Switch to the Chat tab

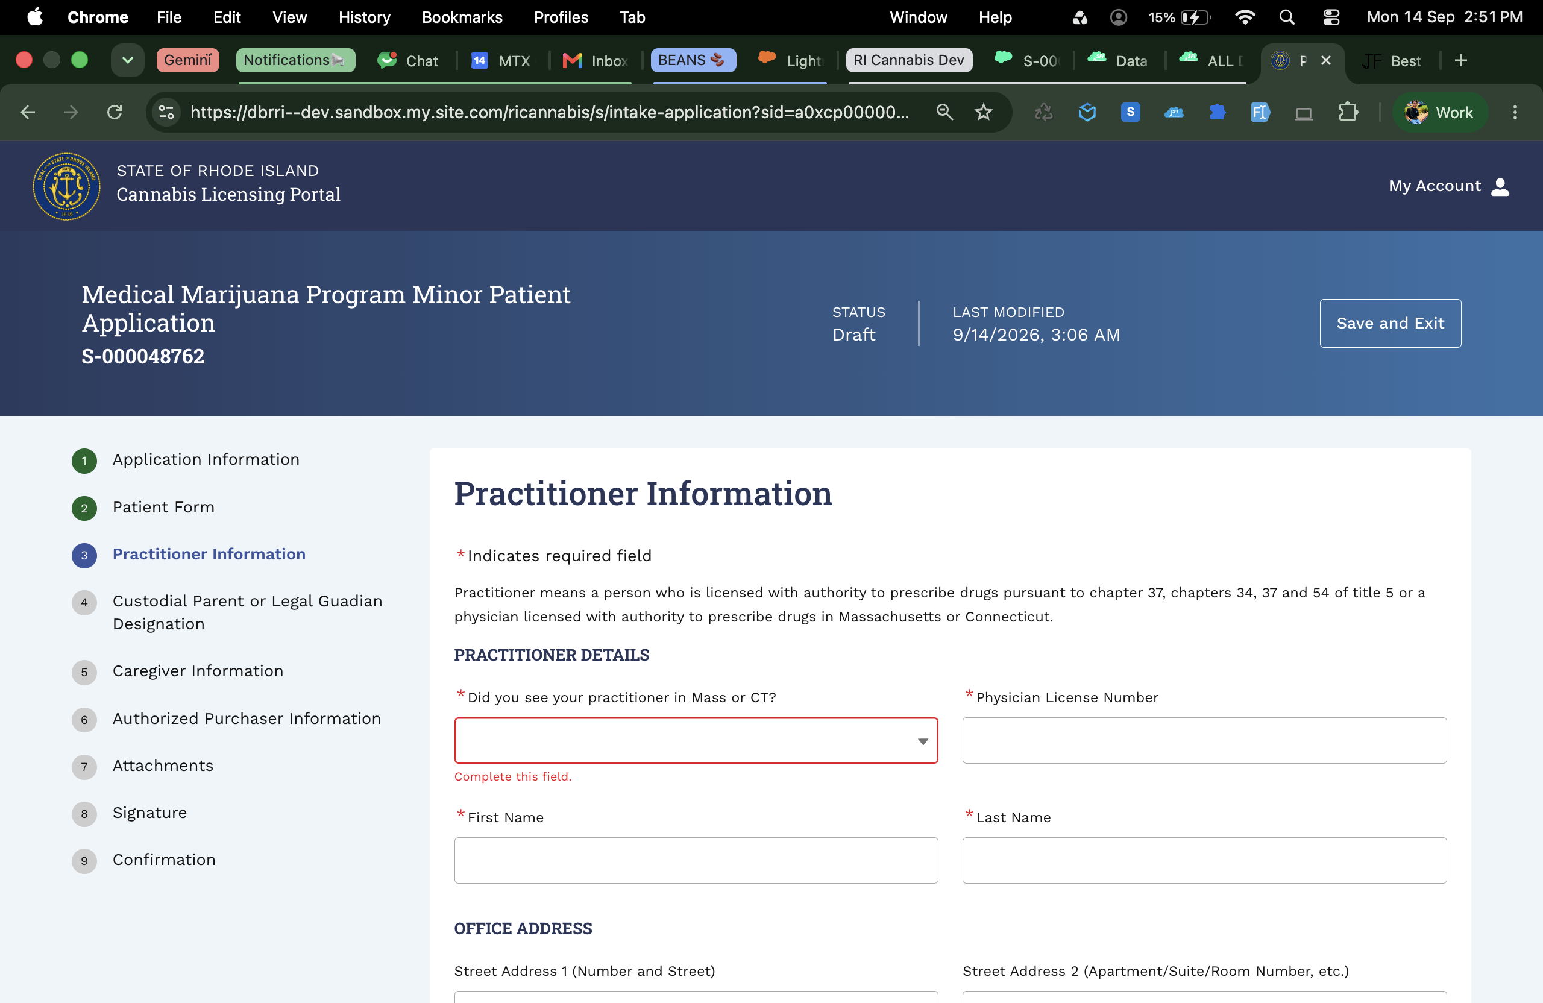(409, 60)
